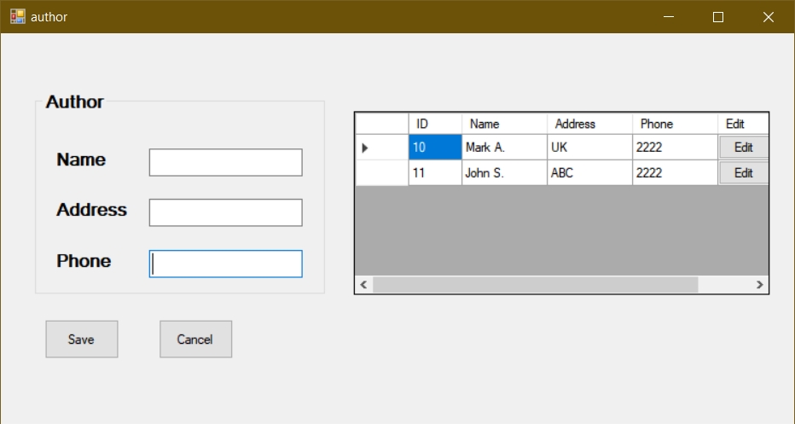Focus the Phone input box
This screenshot has height=424, width=795.
click(x=225, y=264)
